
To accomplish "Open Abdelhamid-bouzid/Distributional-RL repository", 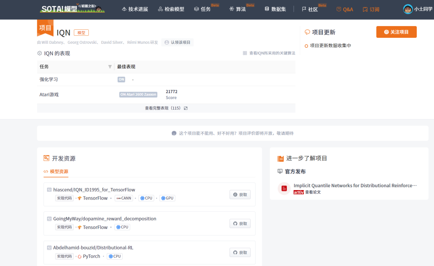I will [93, 248].
